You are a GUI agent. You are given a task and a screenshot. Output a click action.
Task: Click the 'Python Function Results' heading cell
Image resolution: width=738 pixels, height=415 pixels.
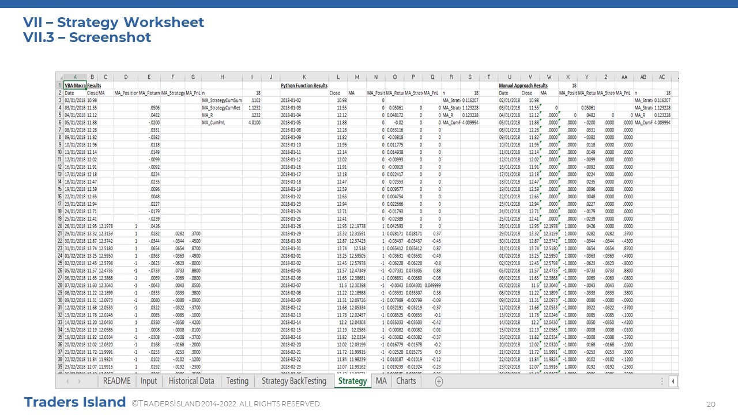[304, 85]
